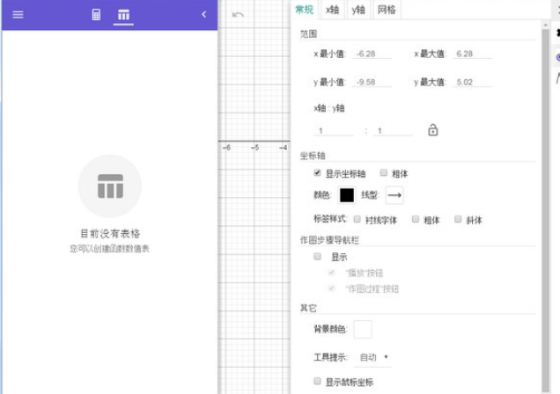560x394 pixels.
Task: Open the 网格 settings tab
Action: (x=387, y=10)
